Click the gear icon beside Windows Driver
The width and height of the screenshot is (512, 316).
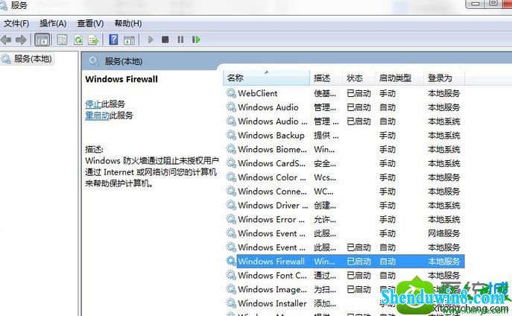[231, 206]
